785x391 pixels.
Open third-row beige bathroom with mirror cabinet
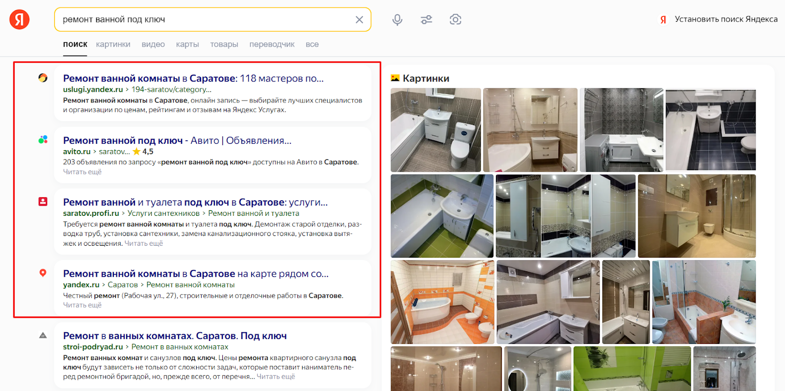[548, 302]
